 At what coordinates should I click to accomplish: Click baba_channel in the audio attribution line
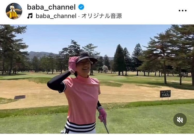[x=56, y=16]
